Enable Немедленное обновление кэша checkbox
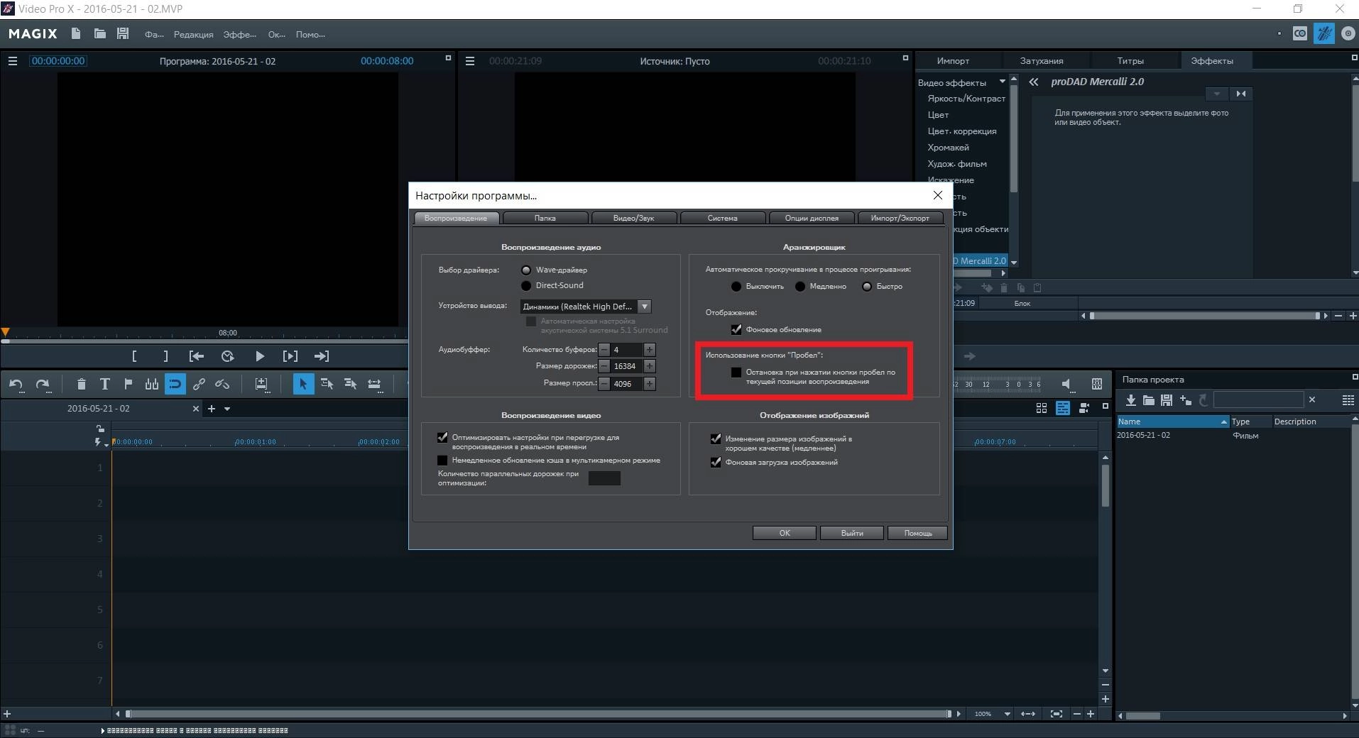This screenshot has width=1359, height=738. coord(442,461)
